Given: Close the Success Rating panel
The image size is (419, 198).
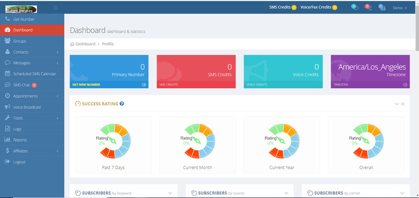Looking at the screenshot, I should pyautogui.click(x=403, y=104).
